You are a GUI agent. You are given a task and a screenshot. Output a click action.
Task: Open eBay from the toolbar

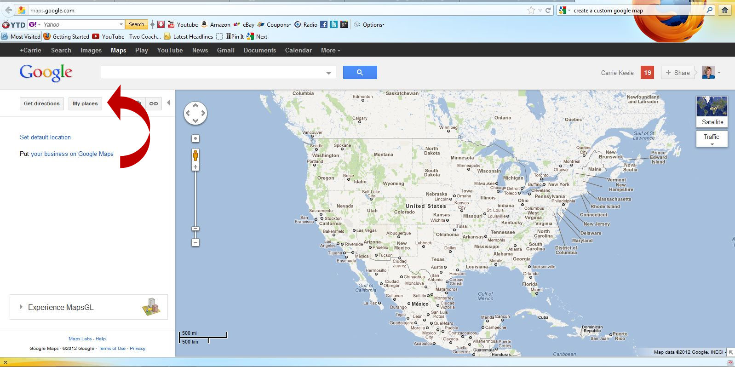click(x=244, y=24)
